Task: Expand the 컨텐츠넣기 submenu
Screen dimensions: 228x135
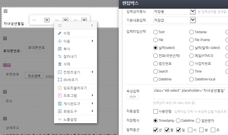Action: pos(75,72)
